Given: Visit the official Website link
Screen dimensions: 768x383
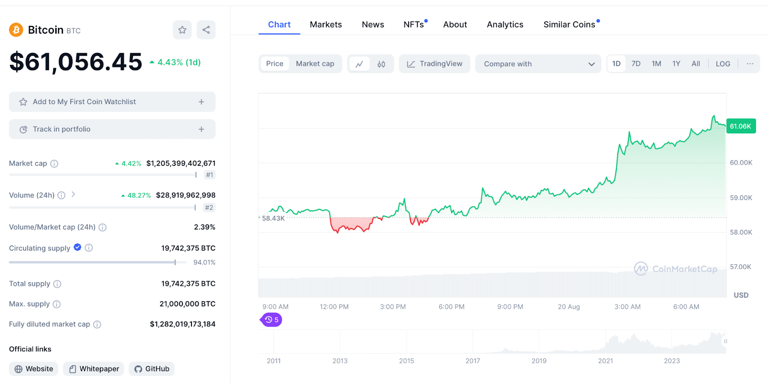Looking at the screenshot, I should 34,369.
